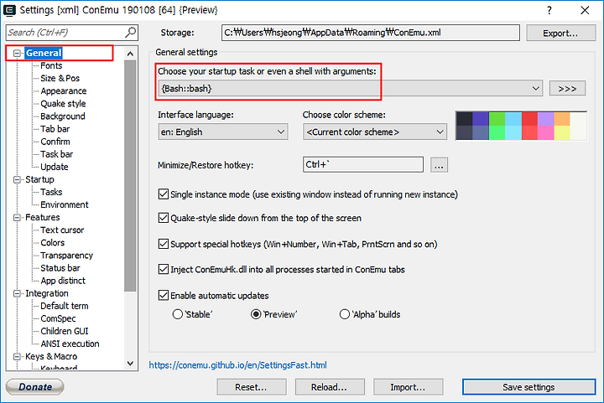Collapse the General tree node
This screenshot has width=604, height=403.
click(17, 53)
